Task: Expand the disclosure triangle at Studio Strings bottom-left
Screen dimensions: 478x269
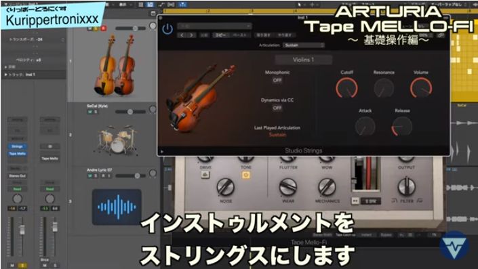Action: click(162, 151)
